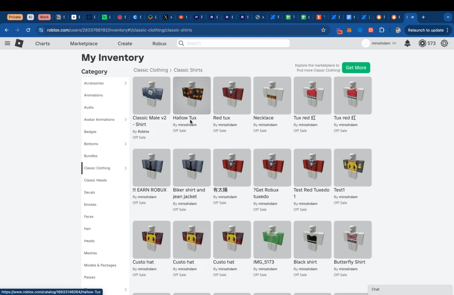Open the Marketplace page
This screenshot has width=454, height=295.
coord(84,43)
